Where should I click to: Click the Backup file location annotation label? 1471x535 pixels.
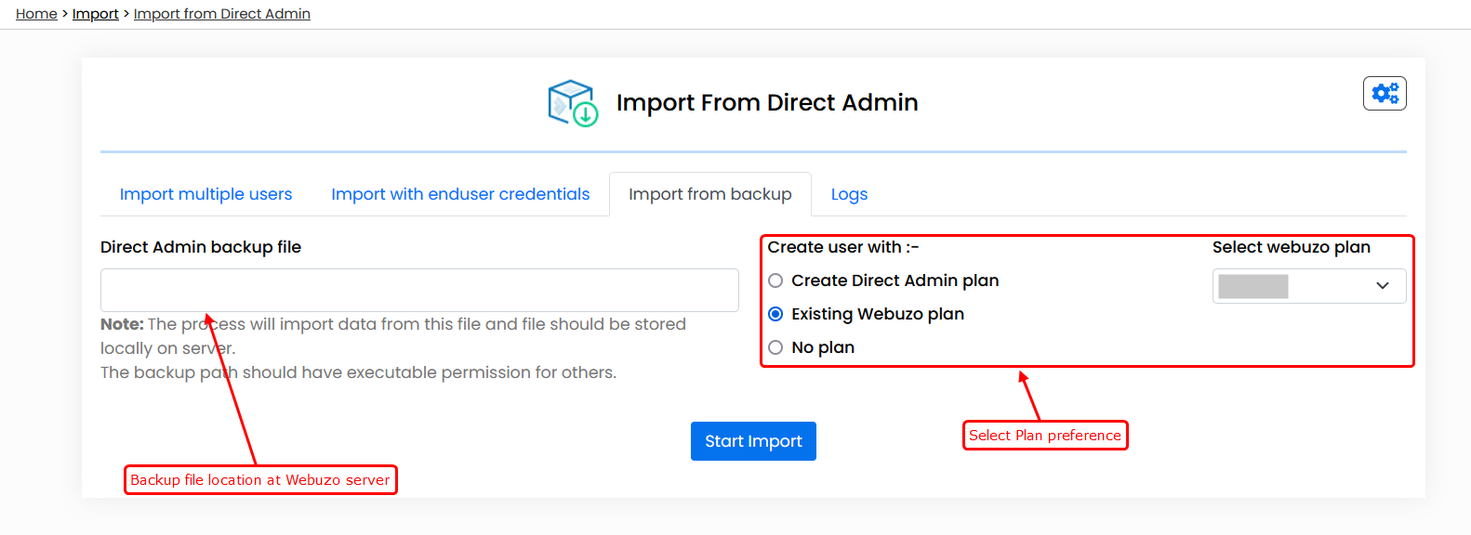[260, 480]
